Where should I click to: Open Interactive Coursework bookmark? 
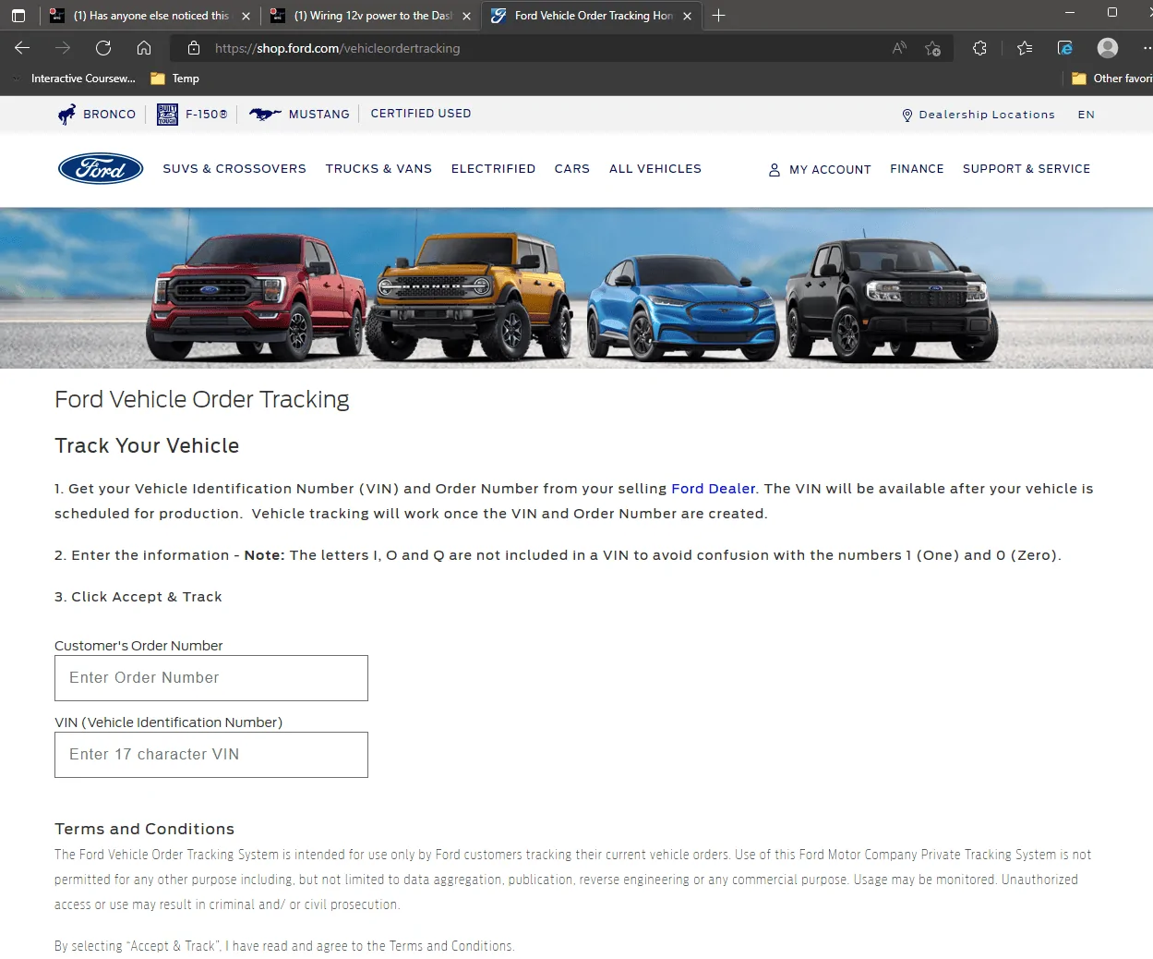(x=83, y=79)
